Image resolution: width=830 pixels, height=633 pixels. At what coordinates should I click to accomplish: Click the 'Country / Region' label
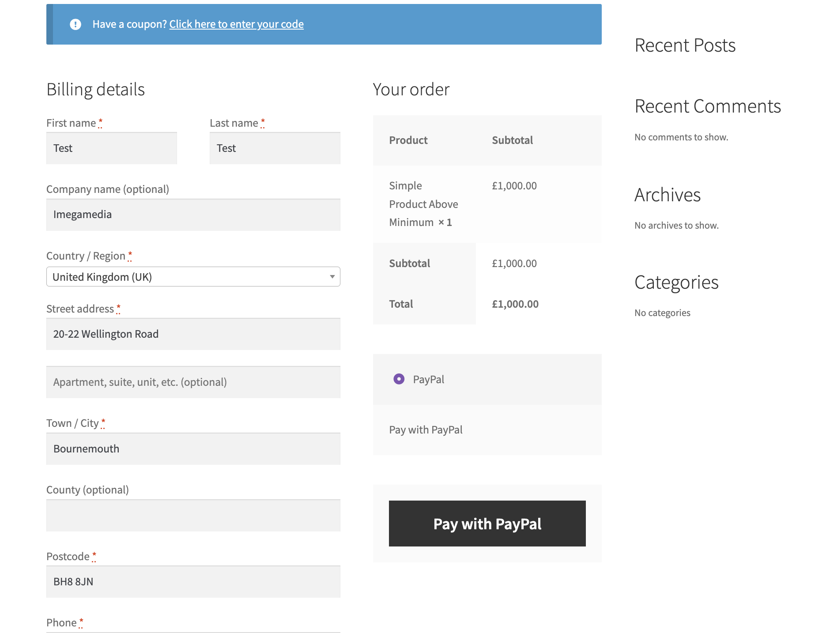[x=86, y=256]
